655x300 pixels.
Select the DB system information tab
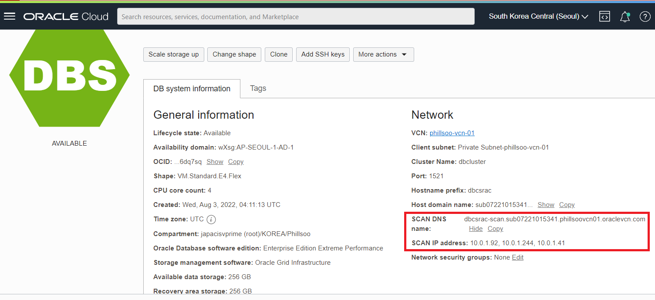tap(192, 89)
